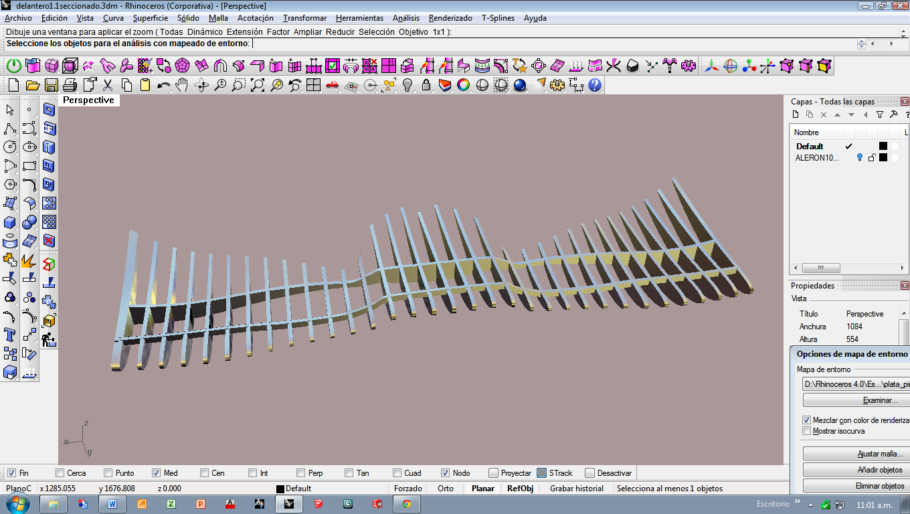Click the Undo arrow icon
Viewport: 910px width, 514px height.
tap(163, 85)
